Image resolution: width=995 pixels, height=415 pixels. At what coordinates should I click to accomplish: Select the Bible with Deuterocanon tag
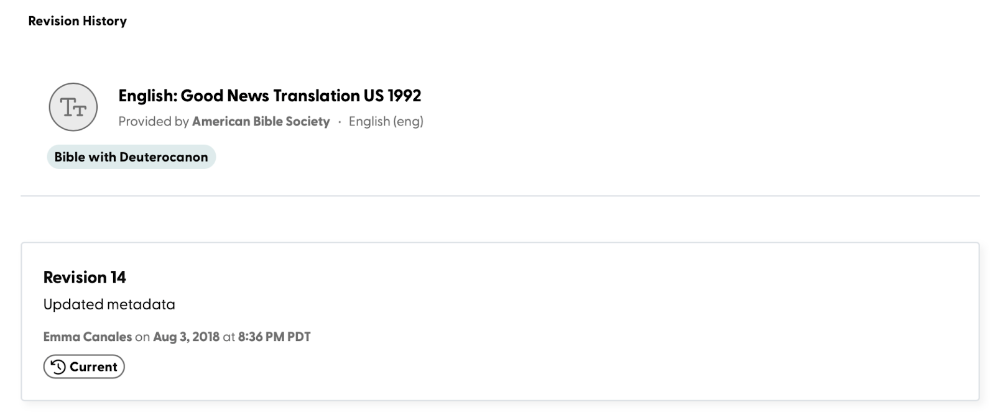(131, 157)
